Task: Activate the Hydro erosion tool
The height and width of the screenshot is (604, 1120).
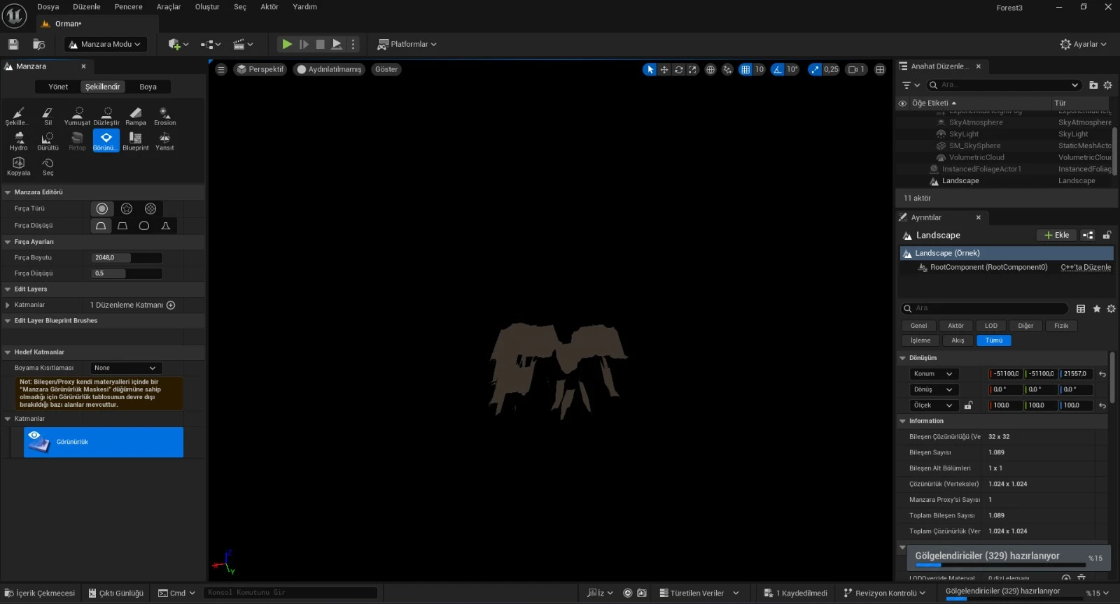Action: click(x=18, y=141)
